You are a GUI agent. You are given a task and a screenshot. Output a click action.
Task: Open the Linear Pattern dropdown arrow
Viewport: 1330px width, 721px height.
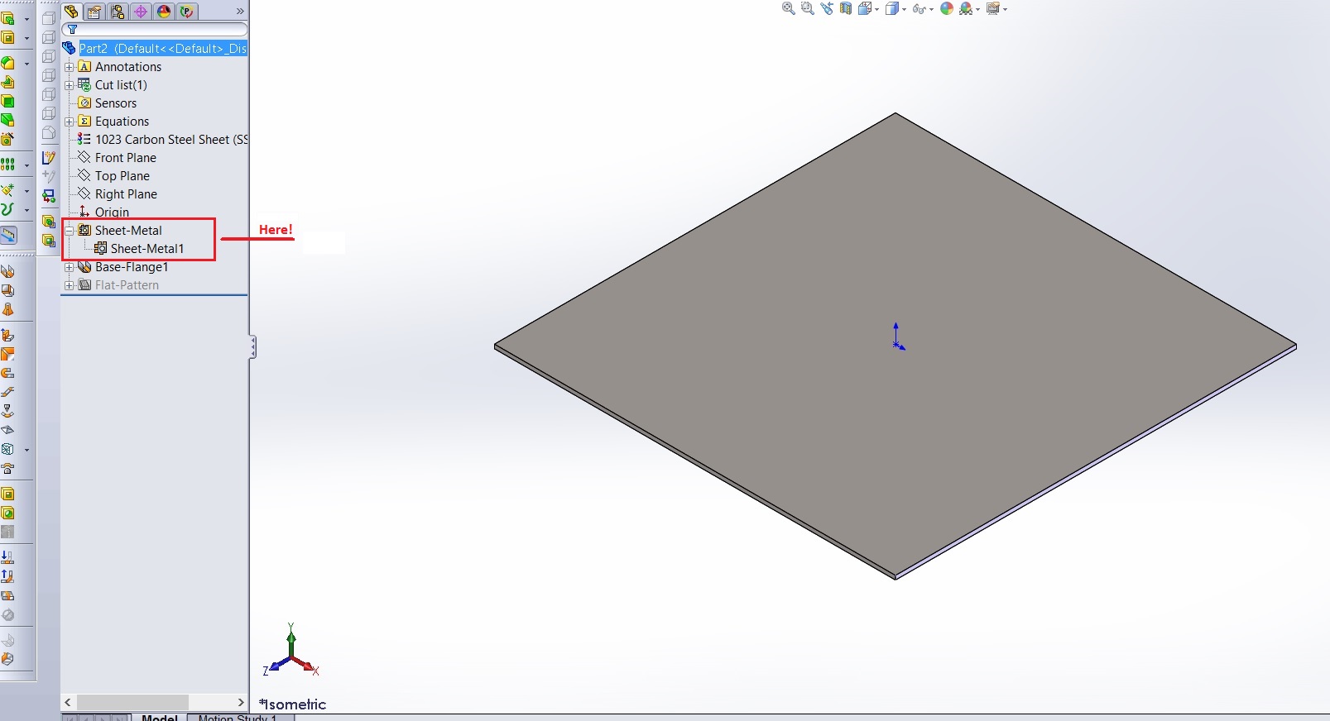(x=26, y=165)
